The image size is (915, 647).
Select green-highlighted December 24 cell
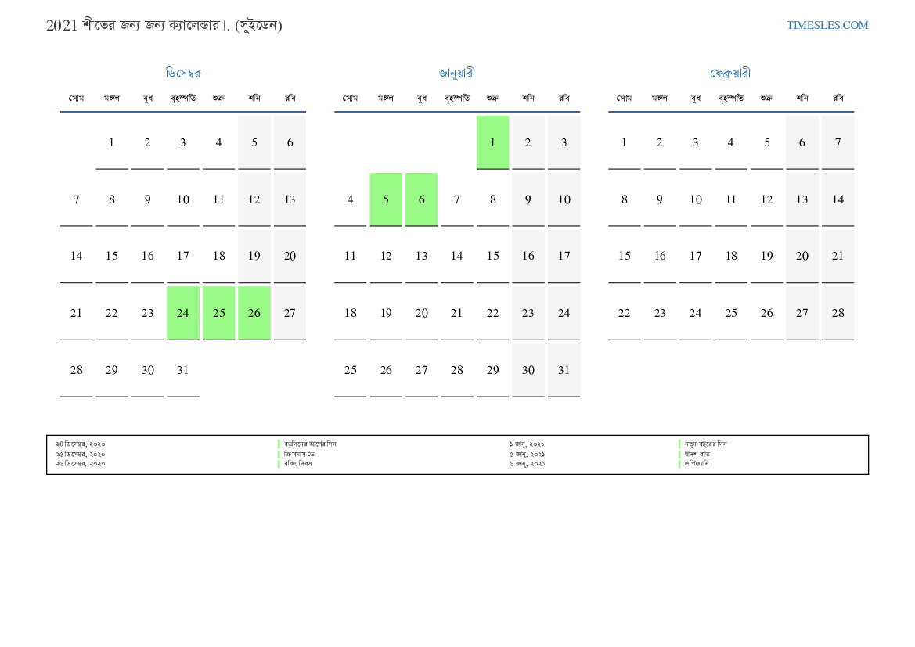[183, 313]
